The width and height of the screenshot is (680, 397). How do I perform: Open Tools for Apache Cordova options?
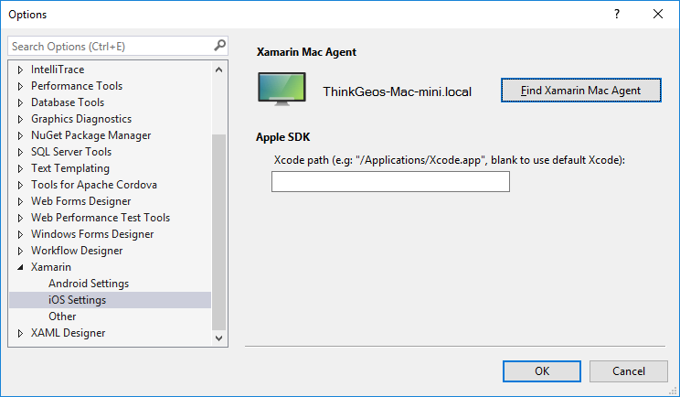click(94, 185)
